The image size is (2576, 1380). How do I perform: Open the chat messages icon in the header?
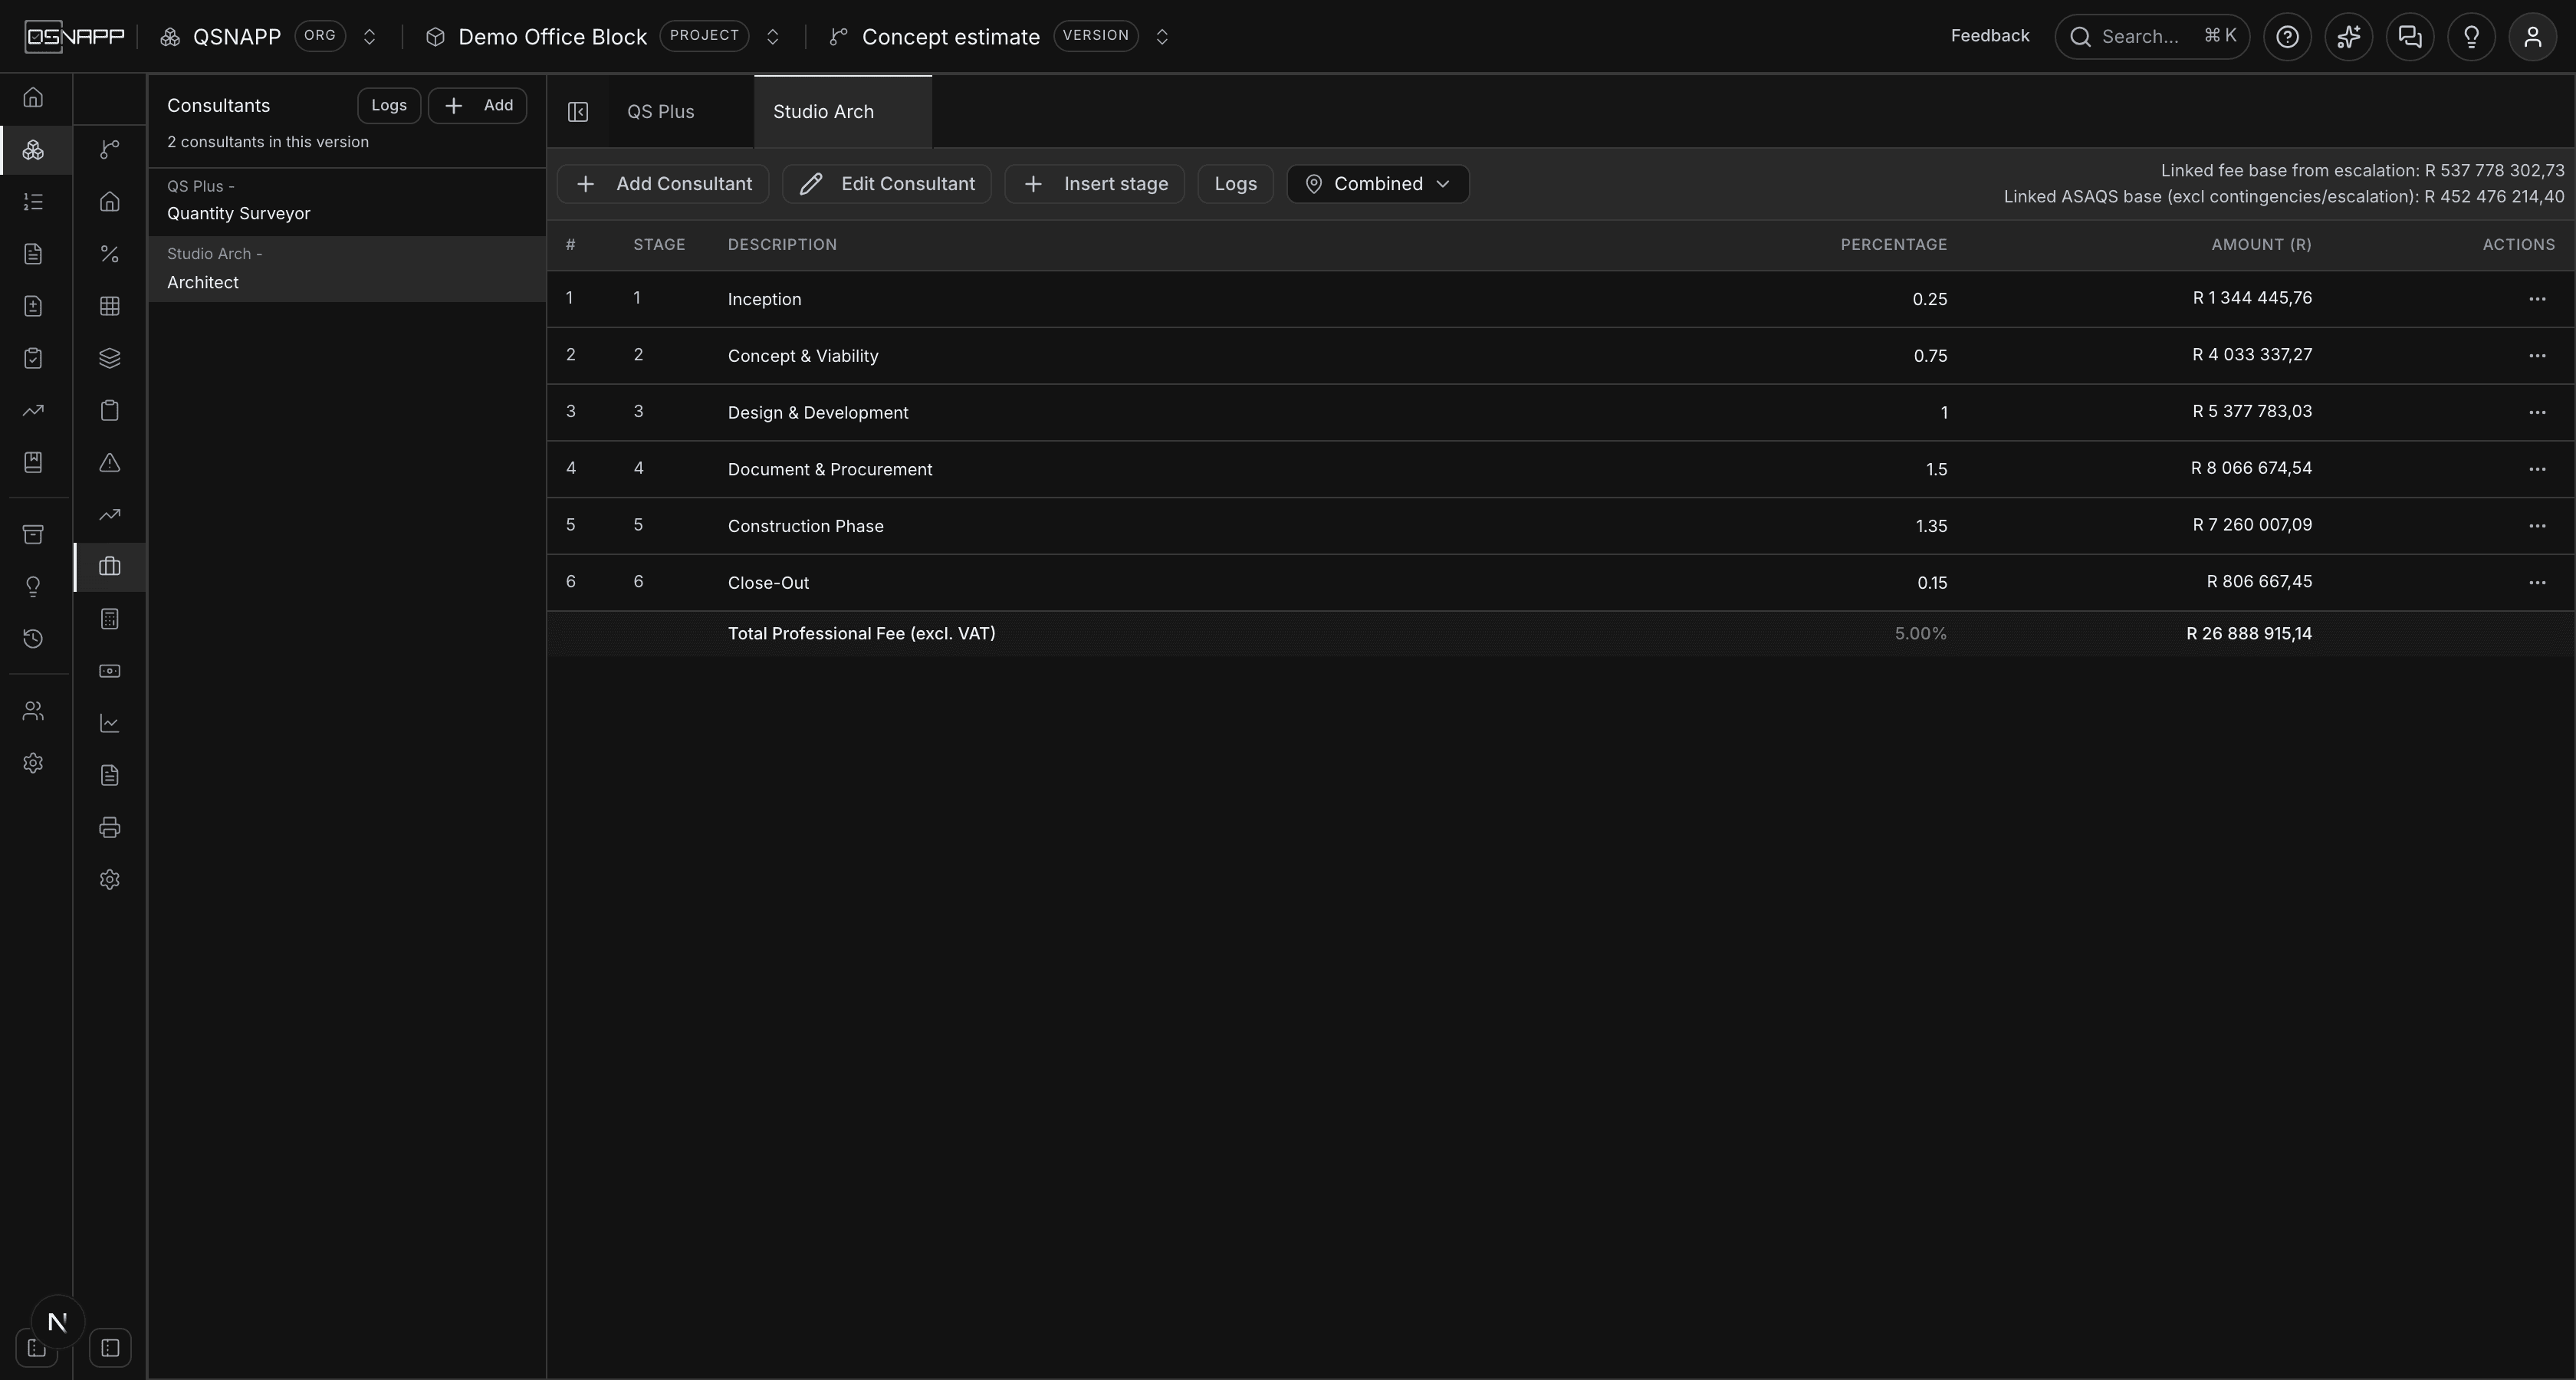(2410, 37)
